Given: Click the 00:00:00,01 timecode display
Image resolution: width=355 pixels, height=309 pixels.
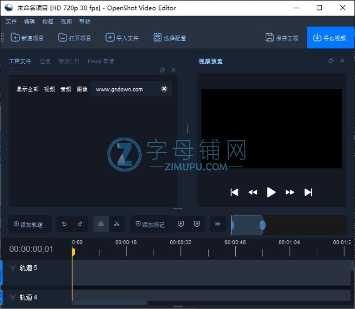Looking at the screenshot, I should (x=31, y=249).
